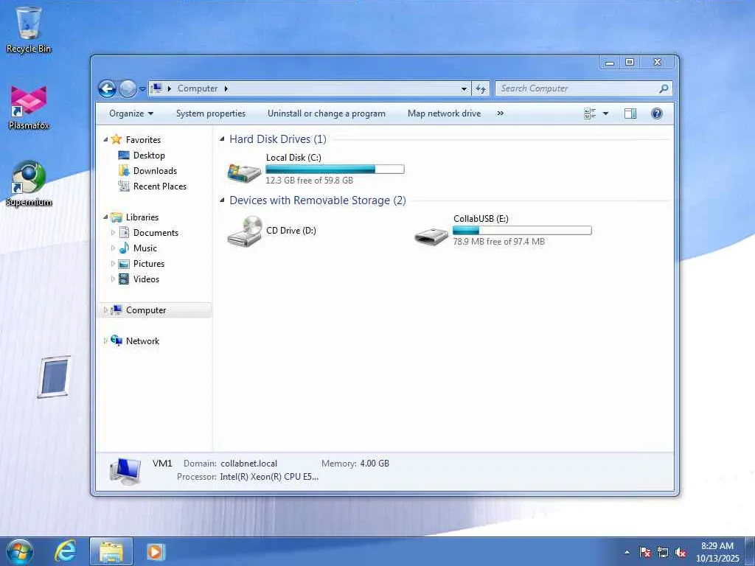The image size is (755, 566).
Task: Open Desktop in Favorites
Action: tap(149, 156)
